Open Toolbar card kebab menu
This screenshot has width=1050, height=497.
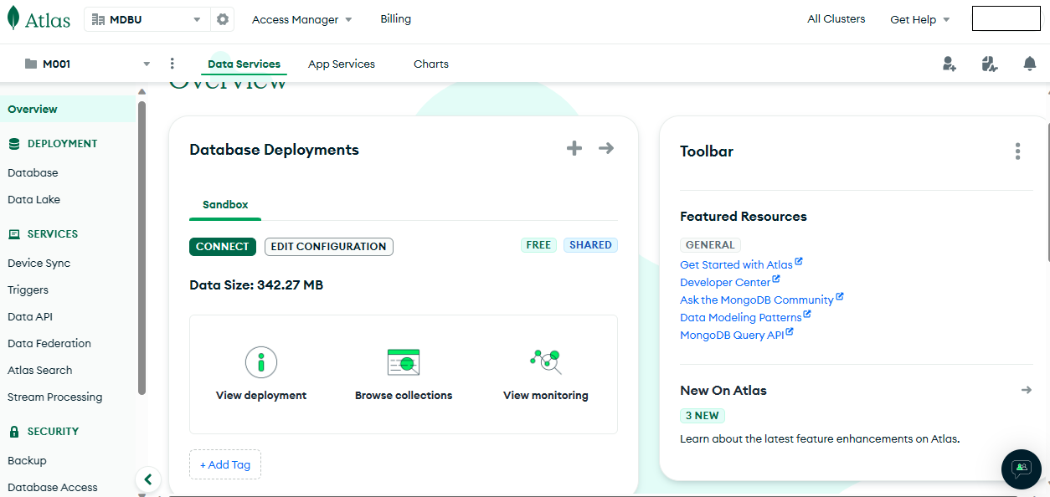(x=1018, y=151)
